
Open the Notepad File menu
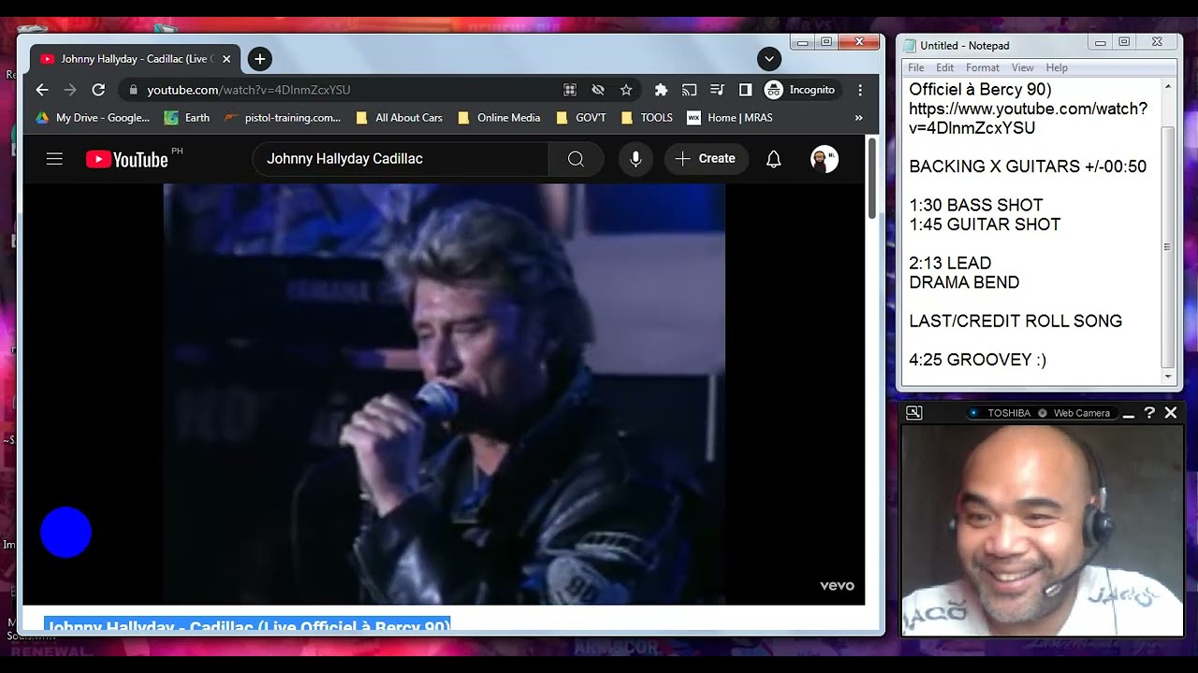(916, 67)
